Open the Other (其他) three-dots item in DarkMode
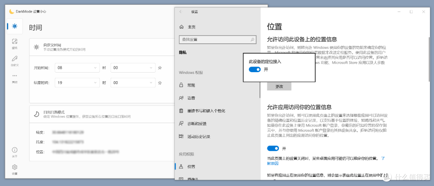Screen dimensions: 434x186 (14, 78)
